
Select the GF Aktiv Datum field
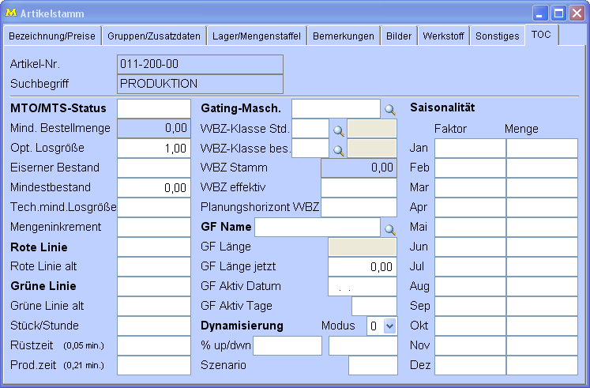pos(363,286)
